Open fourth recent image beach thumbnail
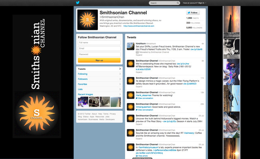Image resolution: width=260 pixels, height=159 pixels. click(x=116, y=102)
